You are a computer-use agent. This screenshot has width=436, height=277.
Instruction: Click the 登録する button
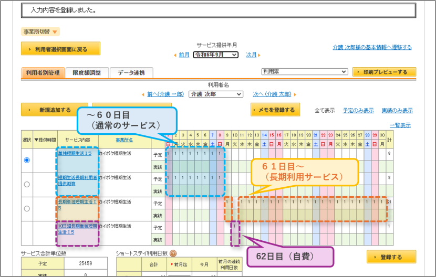pyautogui.click(x=391, y=257)
